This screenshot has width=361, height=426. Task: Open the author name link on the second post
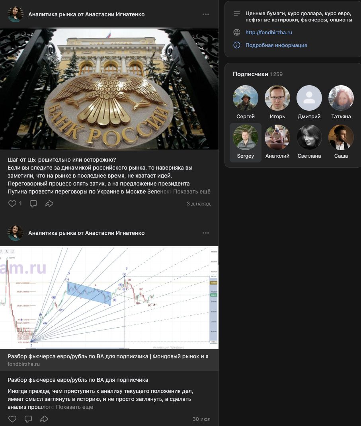(x=86, y=233)
